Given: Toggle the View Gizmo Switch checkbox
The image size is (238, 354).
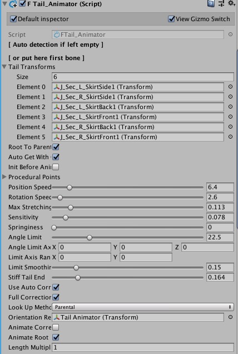Looking at the screenshot, I should 171,19.
